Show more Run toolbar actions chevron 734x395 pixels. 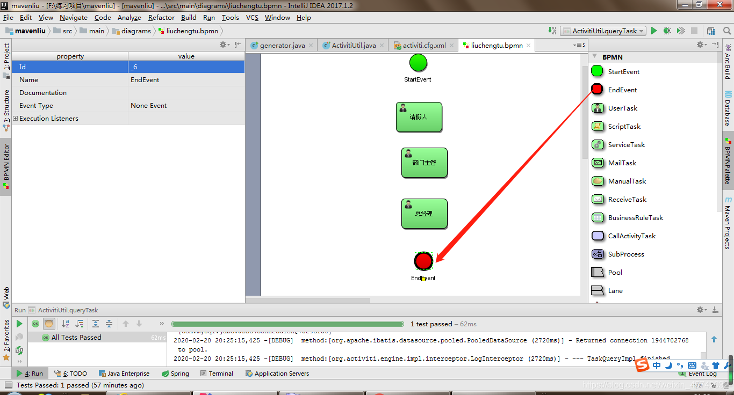(x=162, y=324)
